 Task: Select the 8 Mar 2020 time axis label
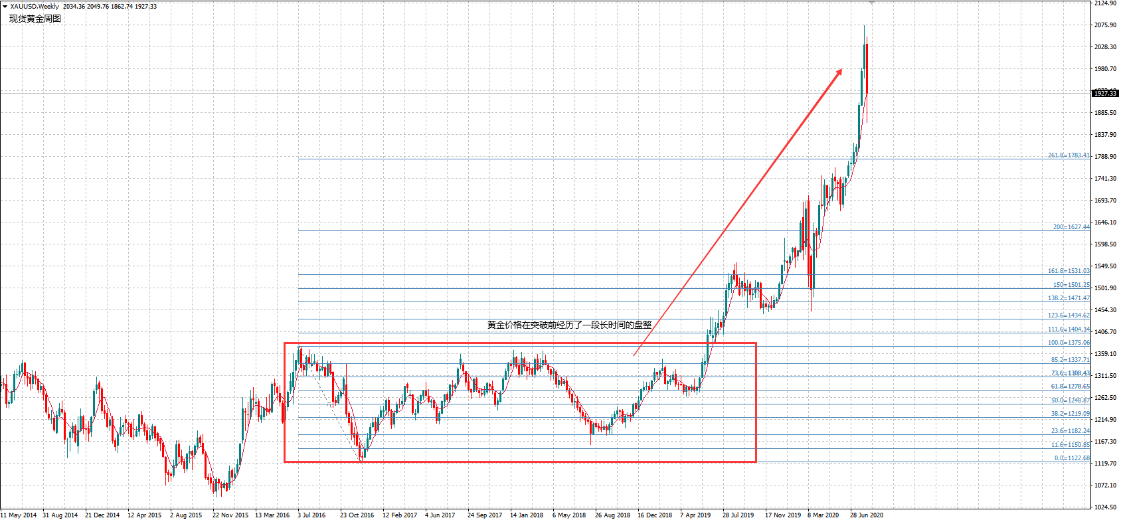[823, 515]
